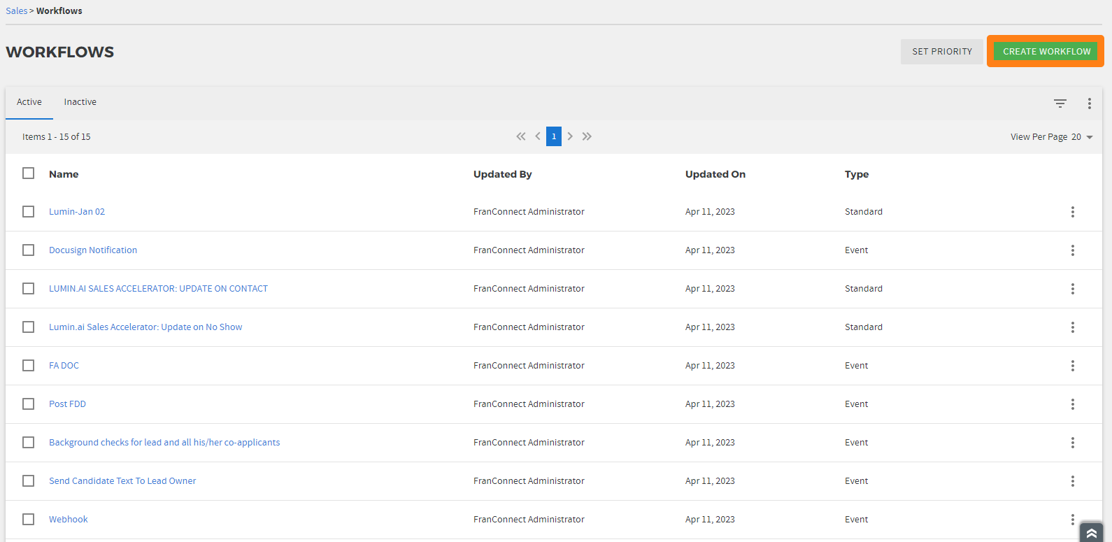This screenshot has width=1112, height=542.
Task: Open the FA DOC workflow link
Action: 64,365
